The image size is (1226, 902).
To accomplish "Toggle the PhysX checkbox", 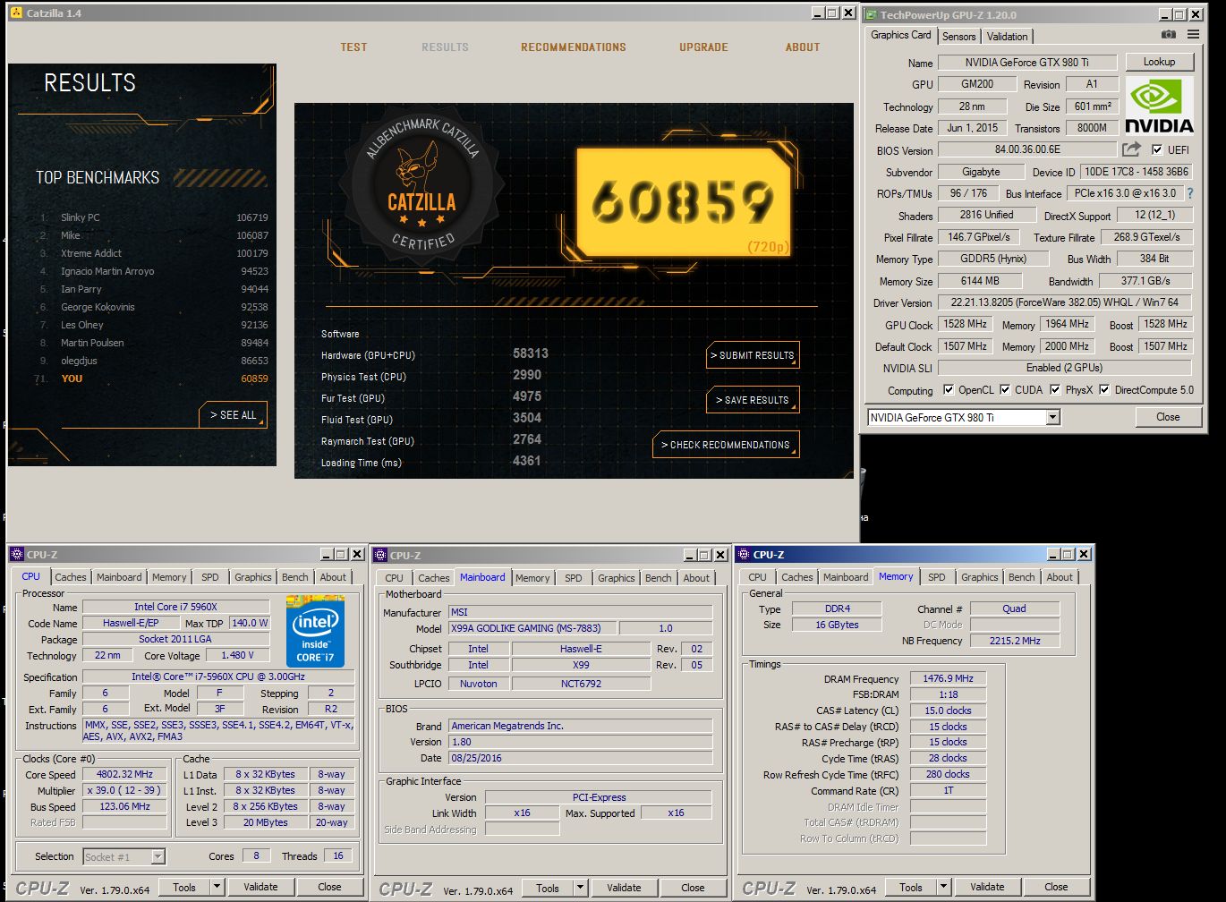I will coord(1055,390).
